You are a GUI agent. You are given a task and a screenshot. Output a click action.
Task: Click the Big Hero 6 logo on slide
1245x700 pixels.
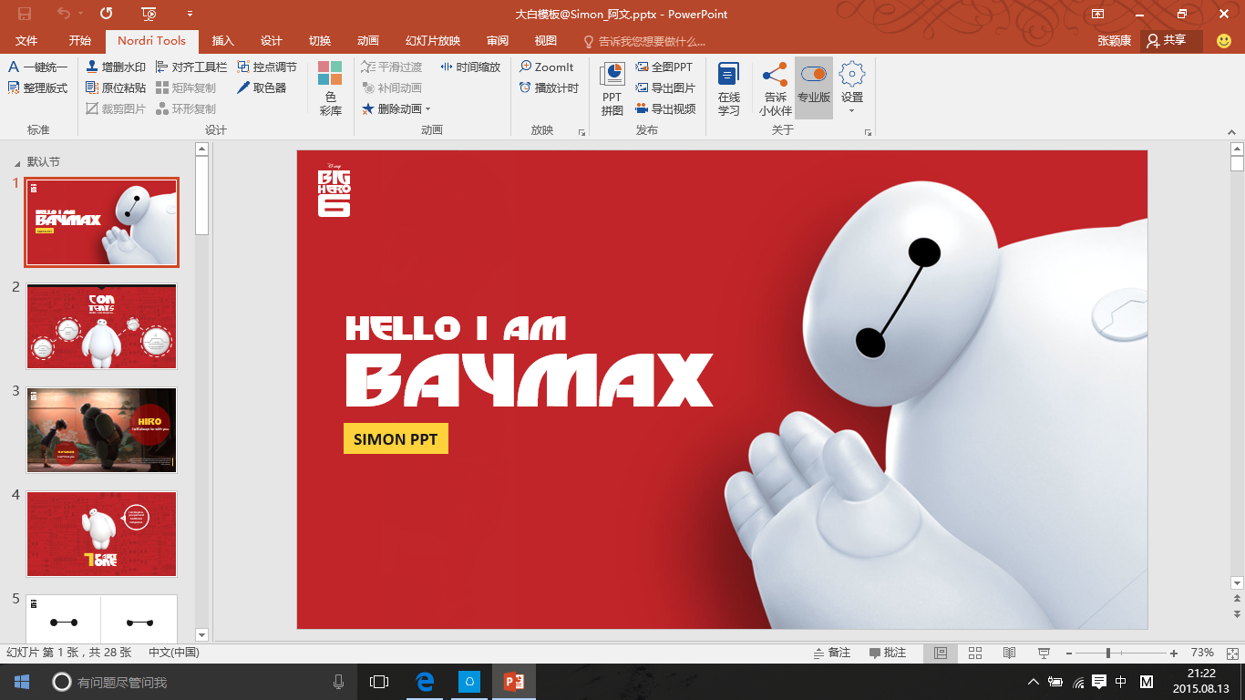coord(334,190)
